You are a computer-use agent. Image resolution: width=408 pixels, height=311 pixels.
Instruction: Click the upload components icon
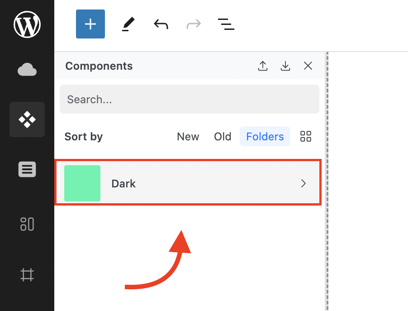[263, 66]
